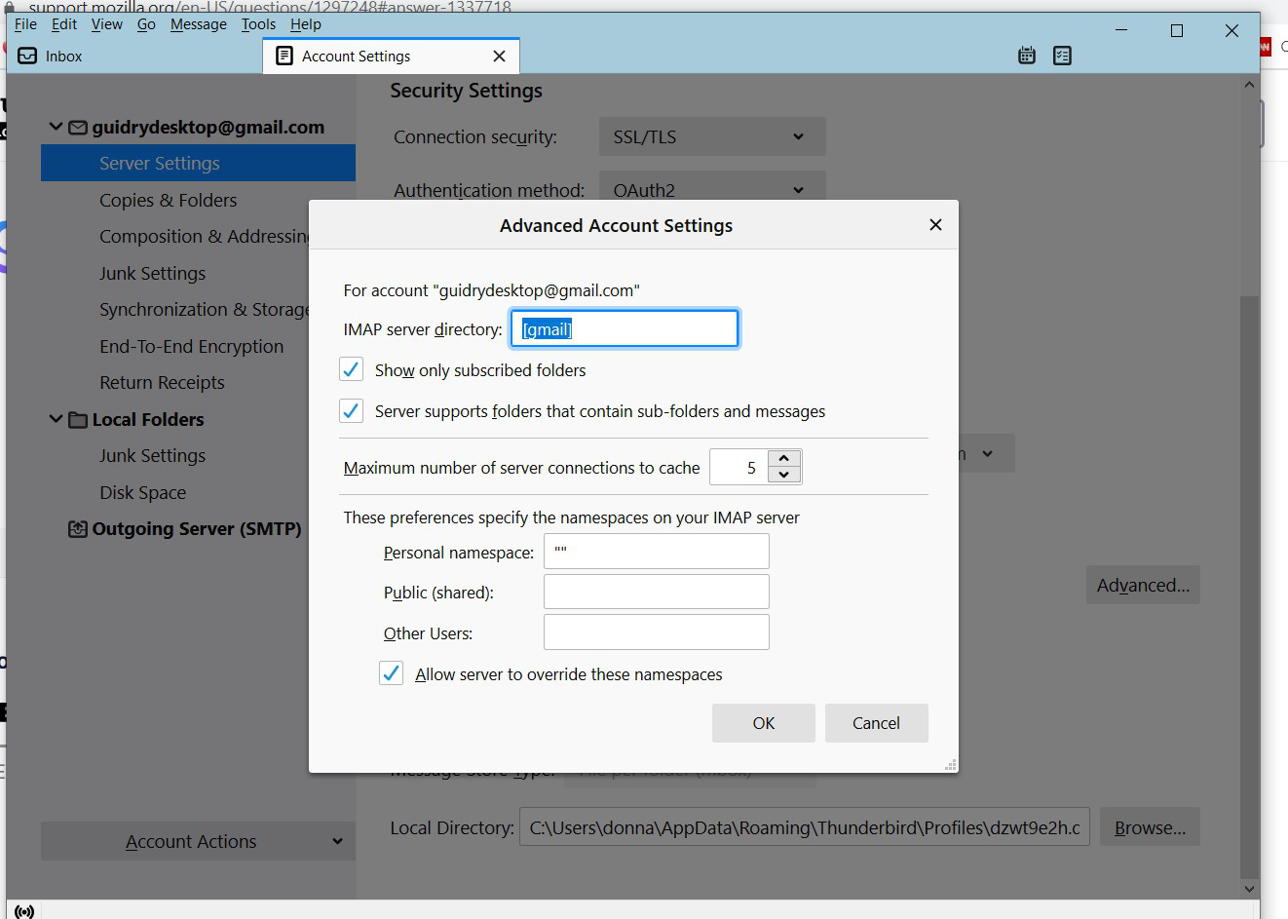Open the Help menu
1288x919 pixels.
coord(306,24)
